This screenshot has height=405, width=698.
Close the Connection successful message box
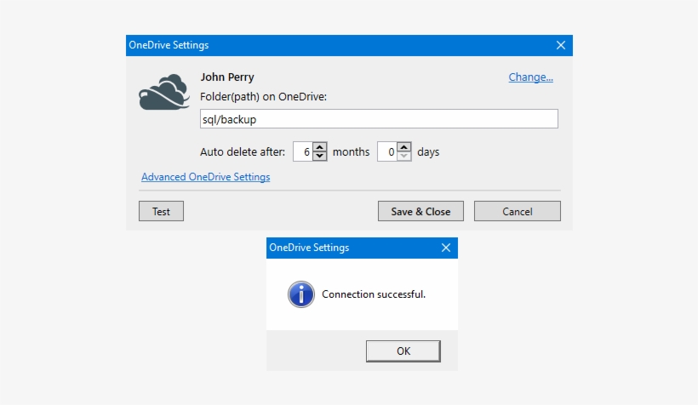[x=446, y=248]
